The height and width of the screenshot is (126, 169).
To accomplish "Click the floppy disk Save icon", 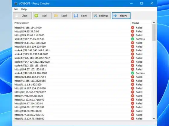I will pos(76,16).
